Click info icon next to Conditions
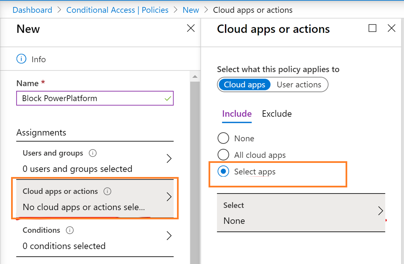Screen dimensions: 404x264 (70, 230)
